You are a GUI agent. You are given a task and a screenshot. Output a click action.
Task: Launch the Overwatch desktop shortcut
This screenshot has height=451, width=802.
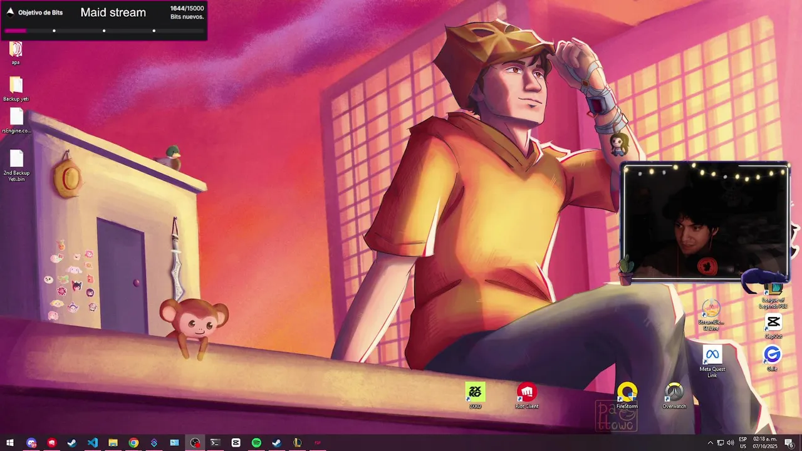[674, 396]
